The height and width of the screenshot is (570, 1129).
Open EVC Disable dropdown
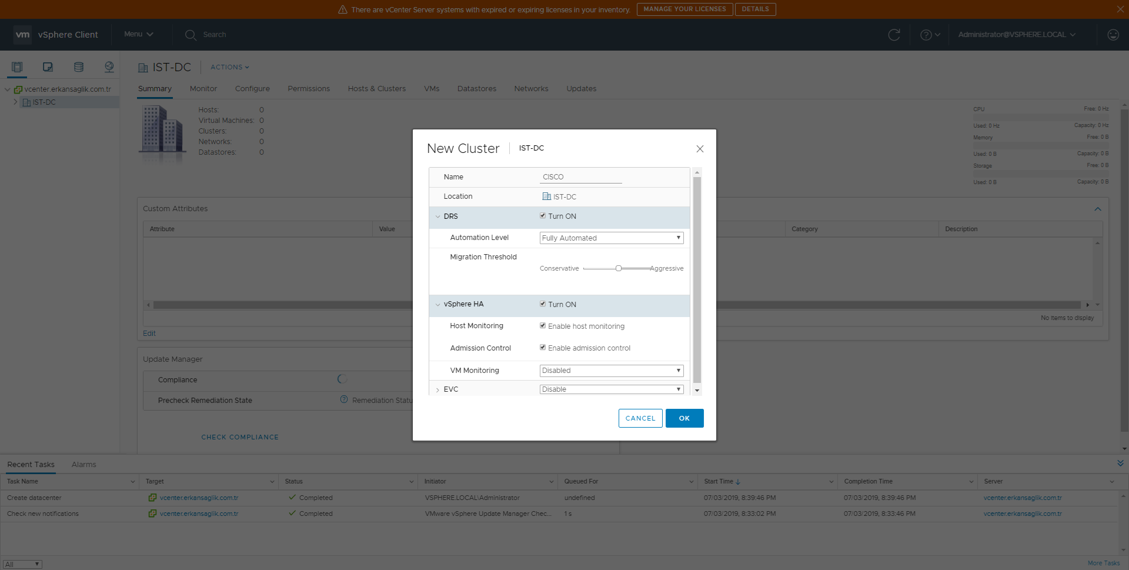click(612, 389)
